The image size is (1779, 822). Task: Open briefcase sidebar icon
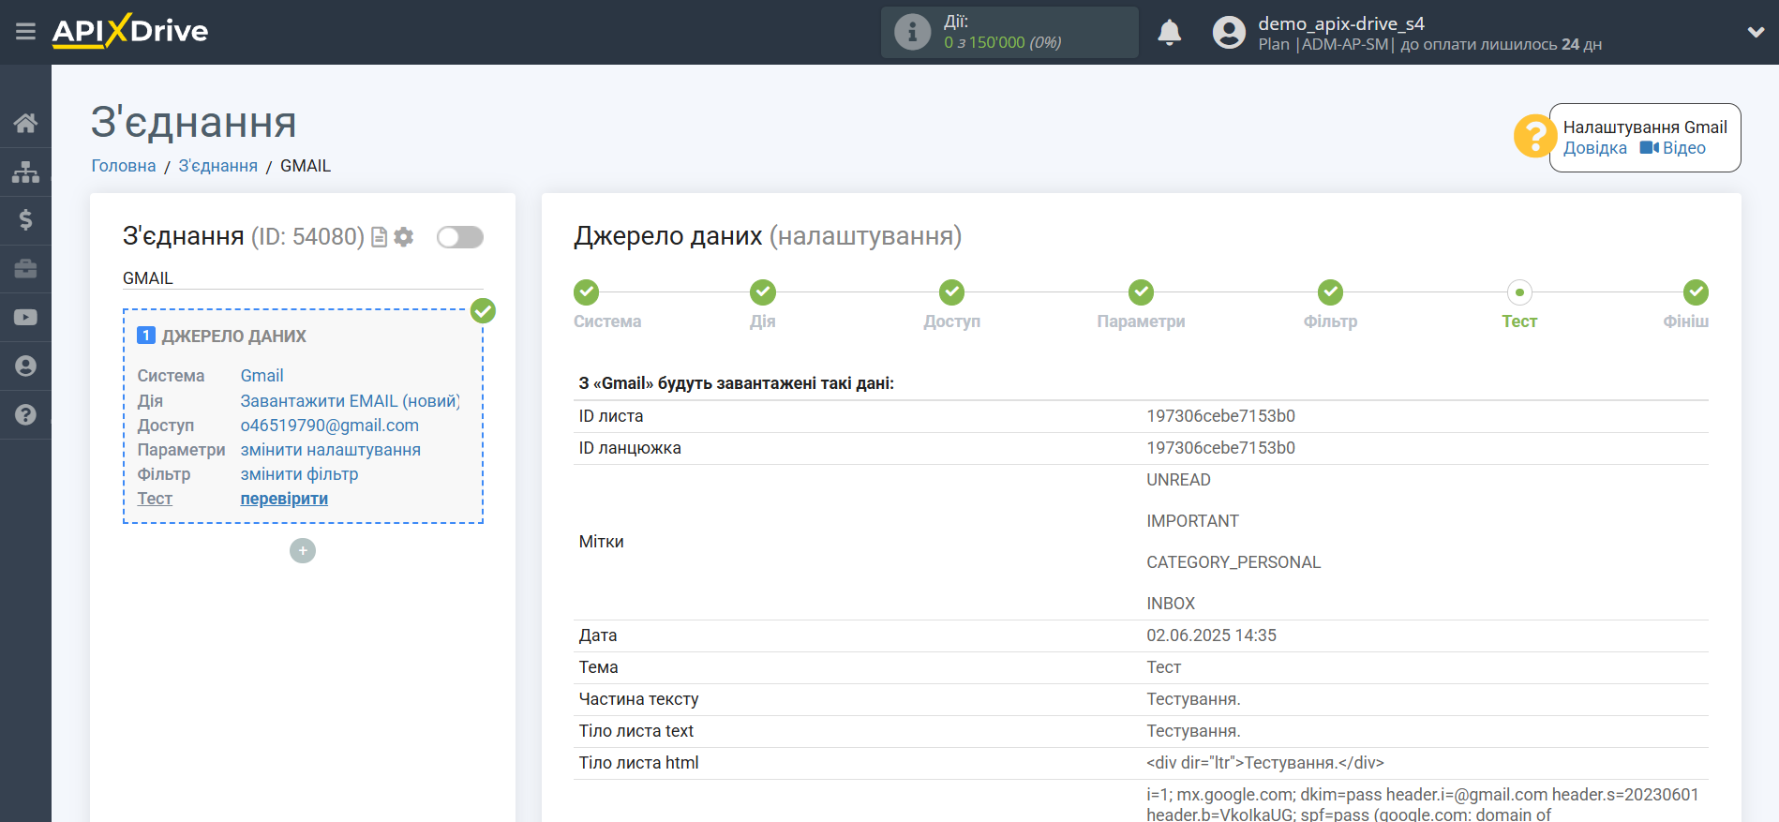(x=25, y=269)
